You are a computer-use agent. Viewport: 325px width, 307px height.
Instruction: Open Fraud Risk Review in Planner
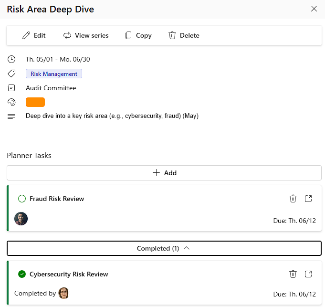[x=308, y=199]
